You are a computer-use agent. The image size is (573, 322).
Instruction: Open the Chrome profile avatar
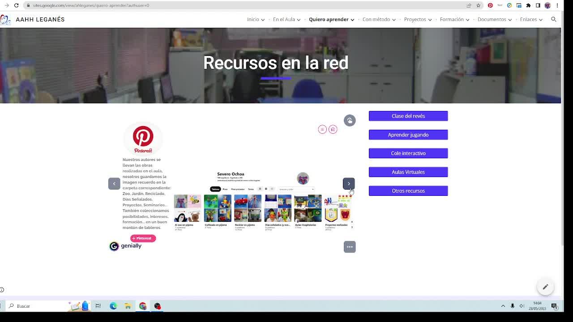pos(547,5)
